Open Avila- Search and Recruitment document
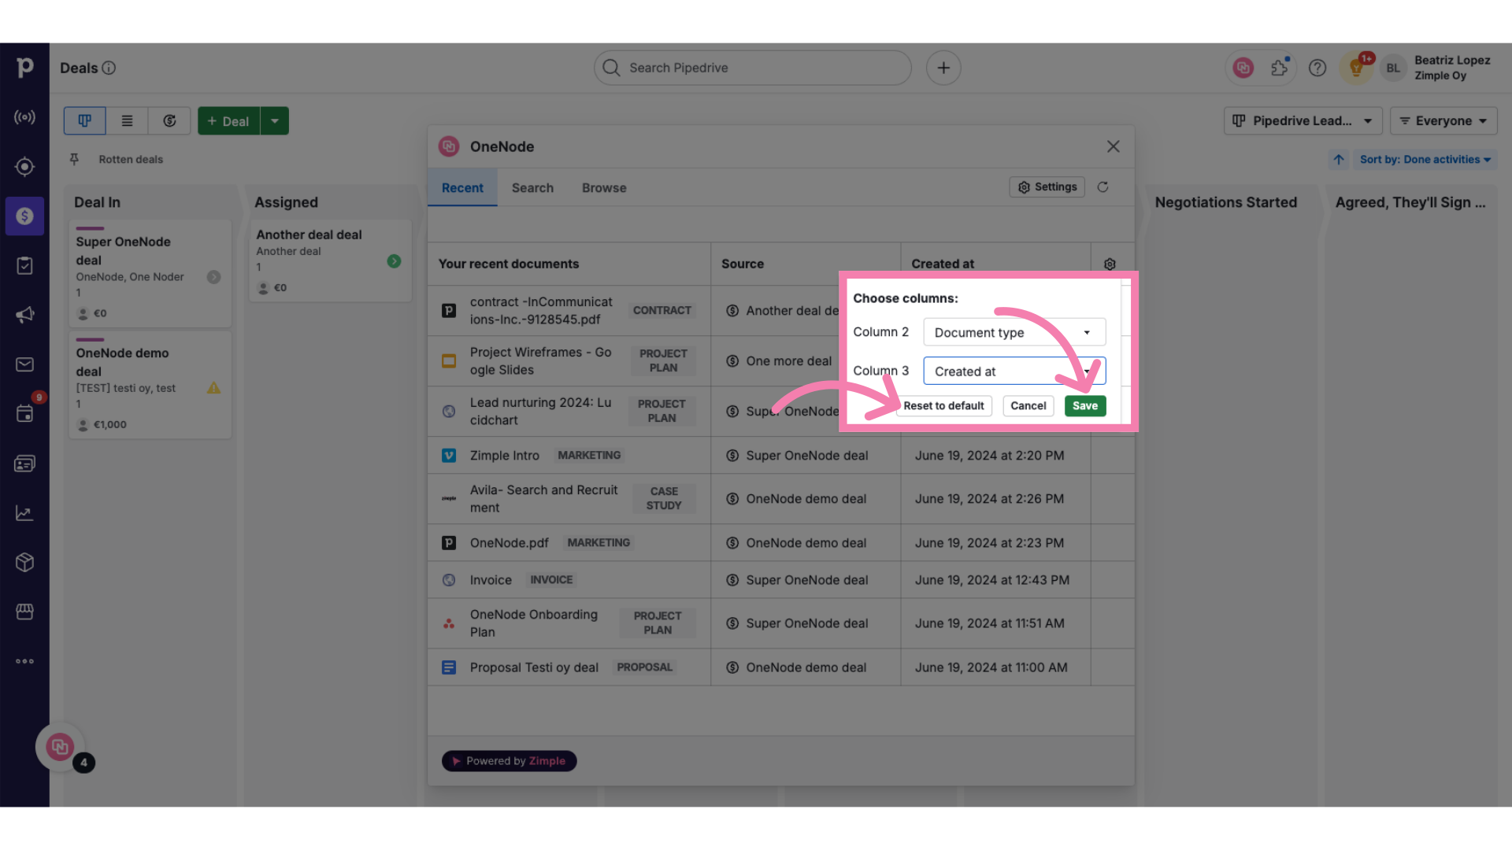Viewport: 1512px width, 850px height. click(543, 499)
